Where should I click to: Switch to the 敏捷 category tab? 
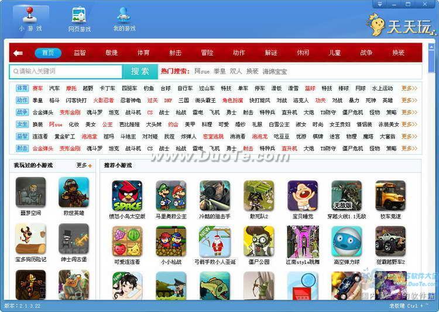(x=112, y=53)
